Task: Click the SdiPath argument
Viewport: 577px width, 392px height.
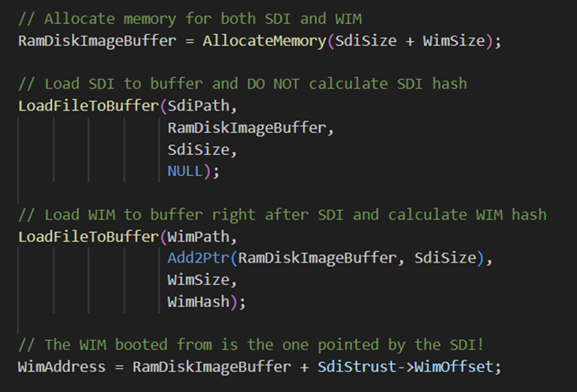Action: (x=198, y=106)
